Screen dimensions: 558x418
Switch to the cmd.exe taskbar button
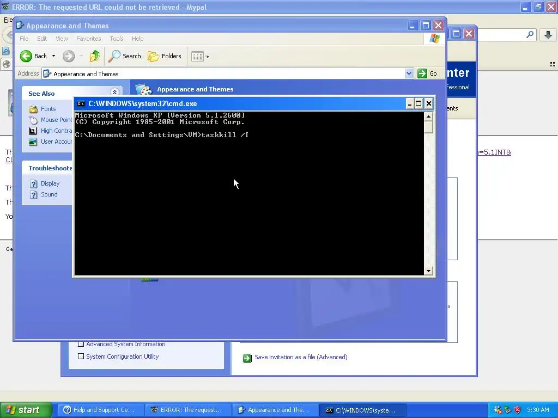(x=362, y=410)
